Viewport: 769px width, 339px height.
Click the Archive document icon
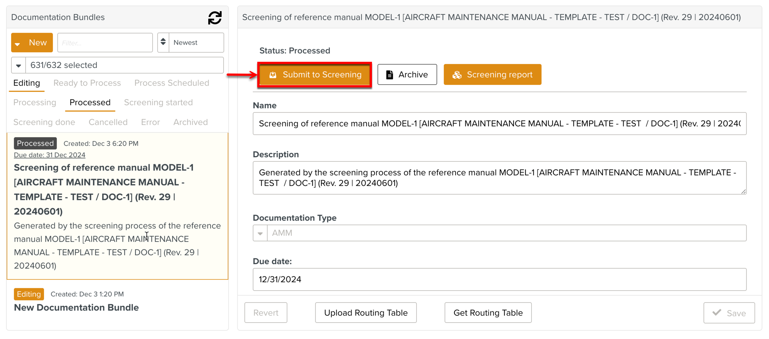389,75
